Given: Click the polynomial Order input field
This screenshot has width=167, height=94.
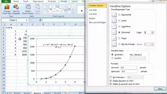Looking at the screenshot, I should click(148, 32).
